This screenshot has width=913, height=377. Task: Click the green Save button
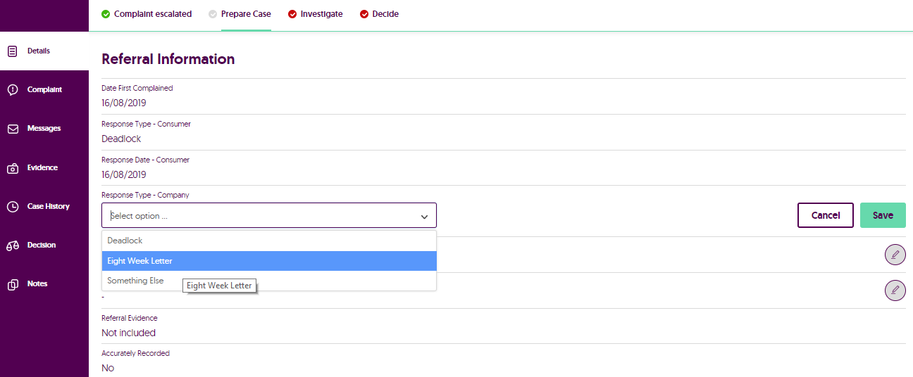(883, 215)
